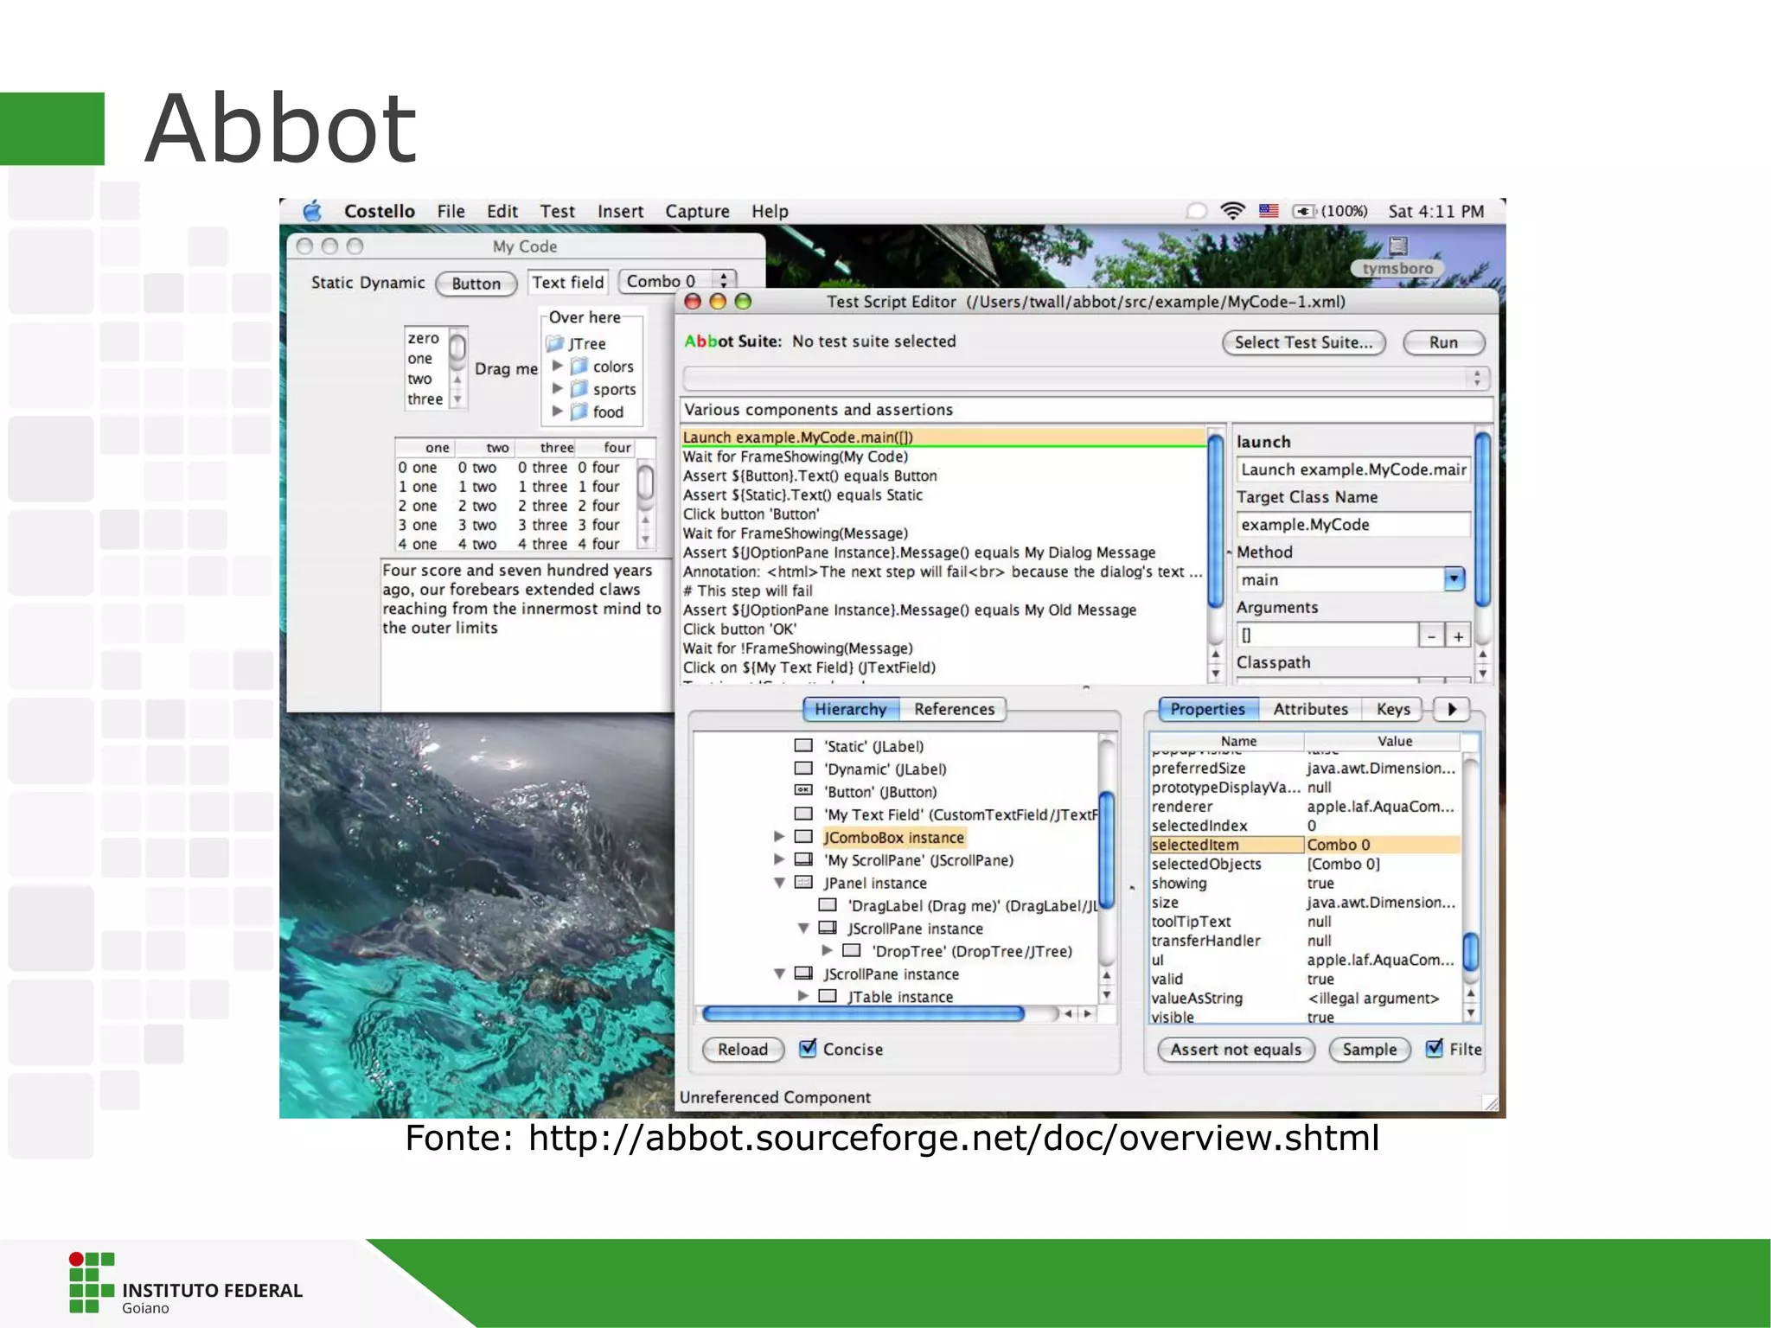
Task: Expand the colors tree node
Action: (558, 366)
